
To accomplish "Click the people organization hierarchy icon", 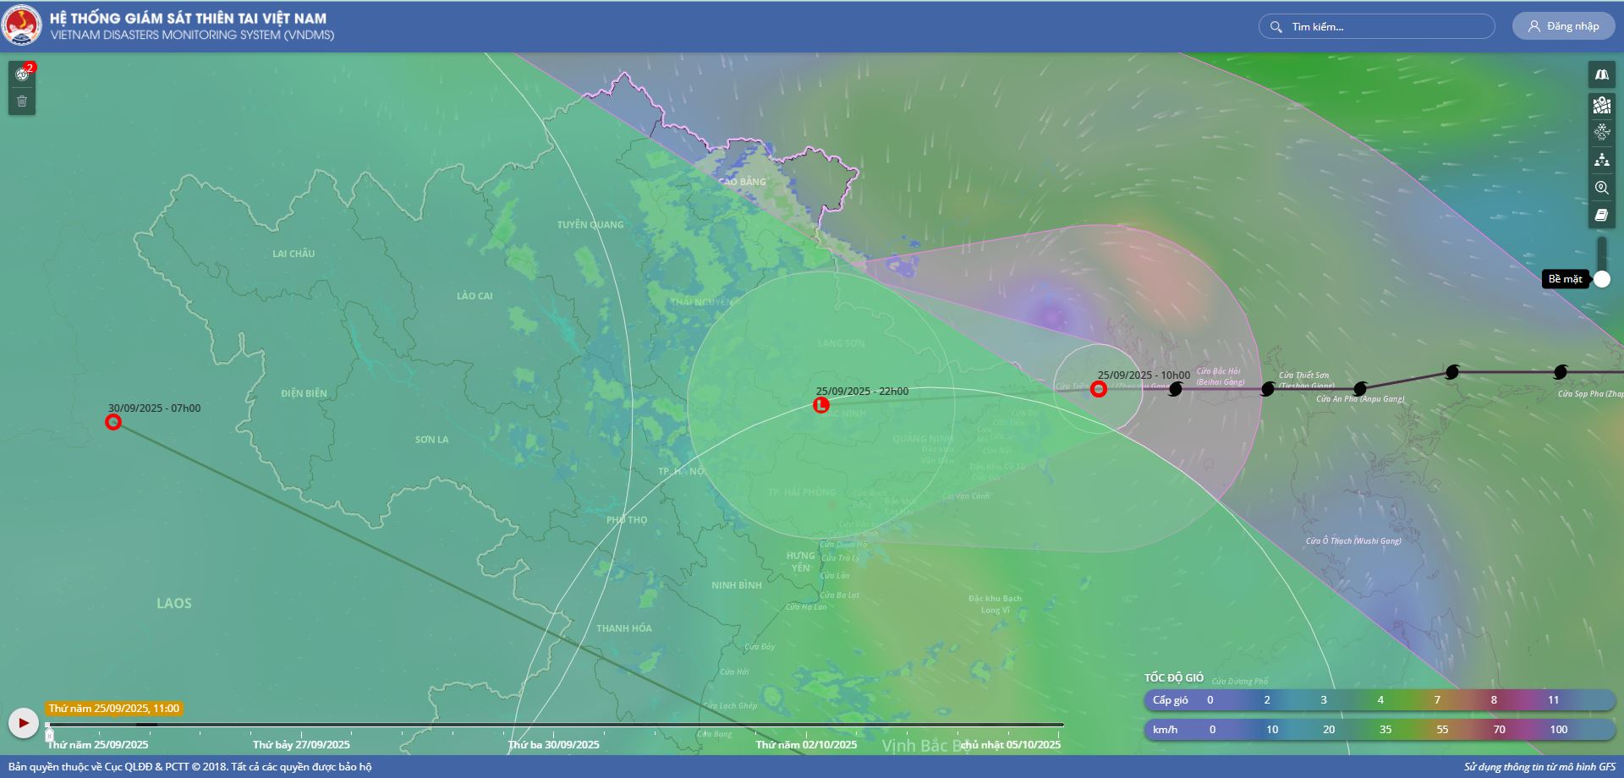I will pos(1601,160).
